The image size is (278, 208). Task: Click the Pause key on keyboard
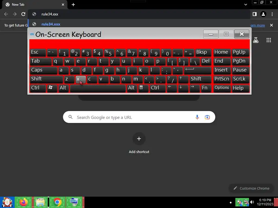pyautogui.click(x=241, y=70)
